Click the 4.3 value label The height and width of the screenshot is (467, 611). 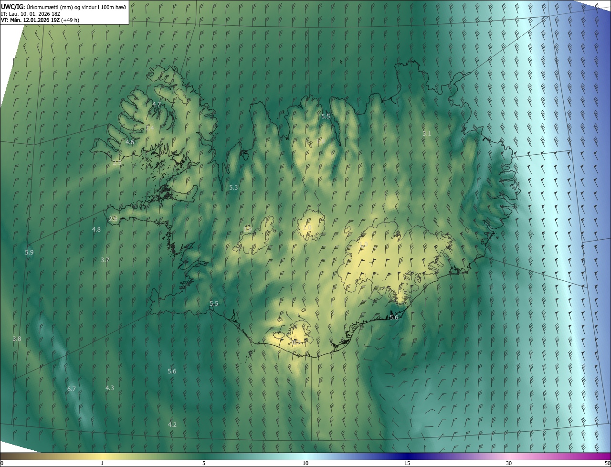[110, 388]
